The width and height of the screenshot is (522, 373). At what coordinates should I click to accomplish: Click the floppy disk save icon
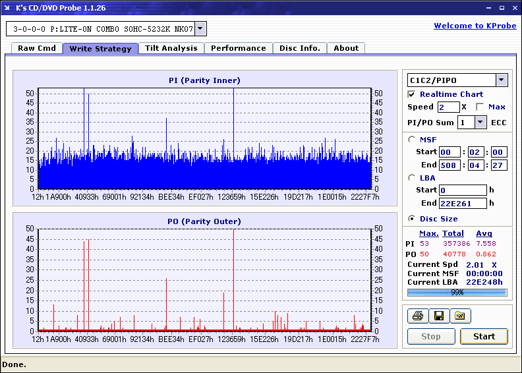point(438,316)
